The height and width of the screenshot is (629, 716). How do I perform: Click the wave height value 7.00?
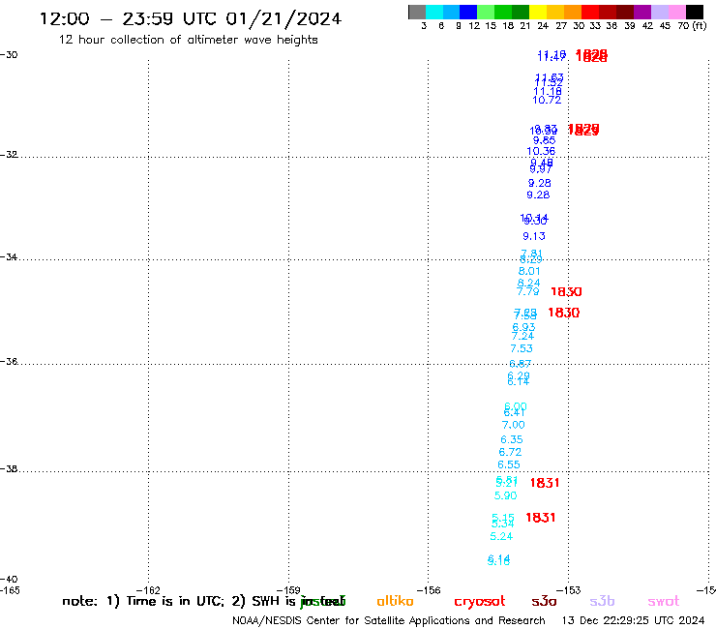click(513, 425)
